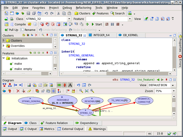Screen dimensions: 183x137
Task: Click the Cut scissors icon
Action: click(58, 13)
